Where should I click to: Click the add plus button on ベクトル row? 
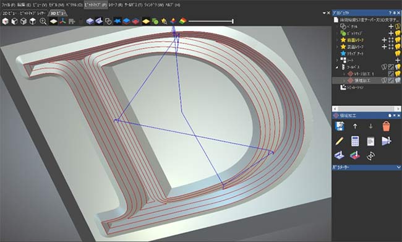tap(391, 27)
